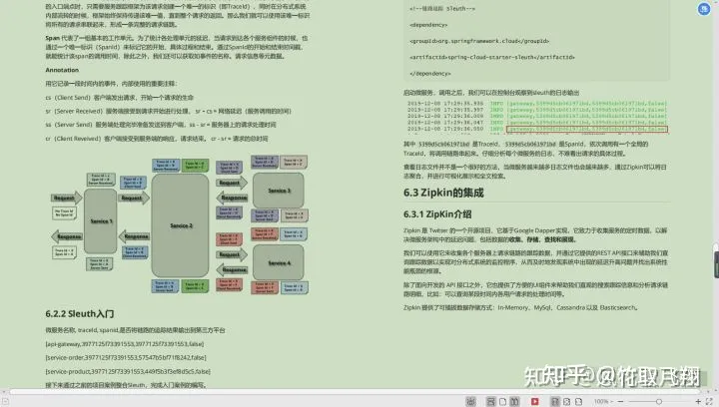Image resolution: width=719 pixels, height=407 pixels.
Task: Click the cs (Client Send) definition line
Action: (x=119, y=98)
